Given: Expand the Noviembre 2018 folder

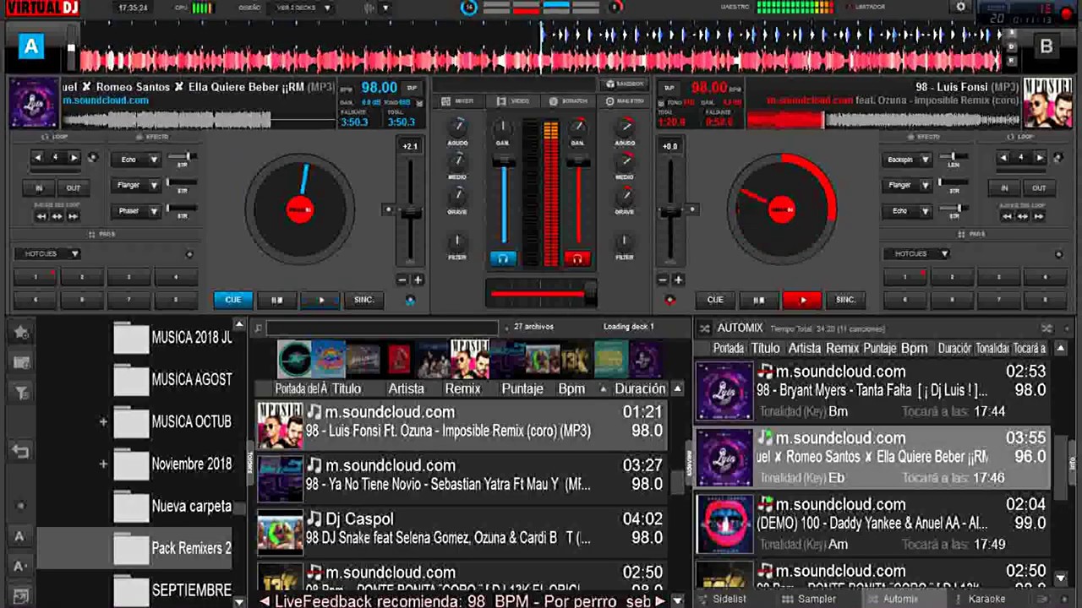Looking at the screenshot, I should tap(103, 464).
